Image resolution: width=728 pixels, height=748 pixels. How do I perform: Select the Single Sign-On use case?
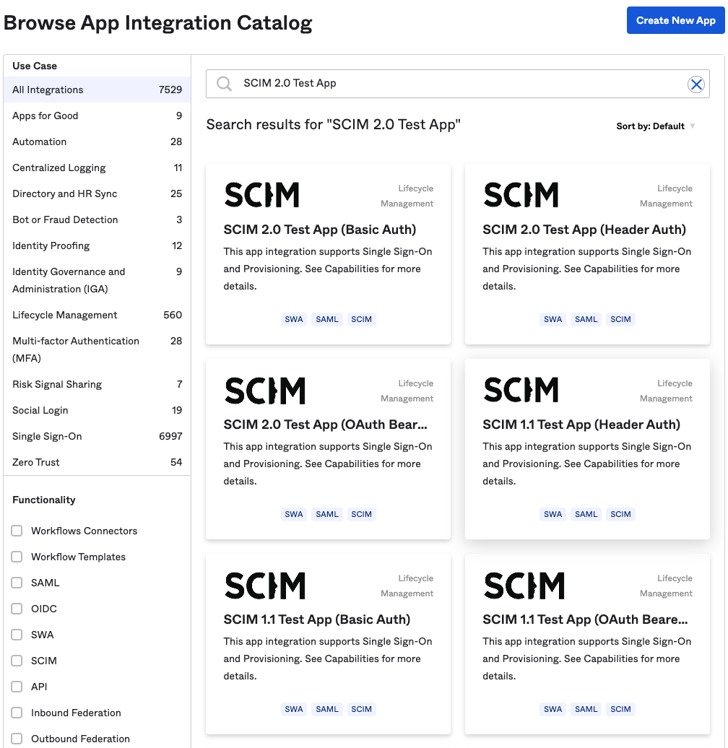point(47,436)
